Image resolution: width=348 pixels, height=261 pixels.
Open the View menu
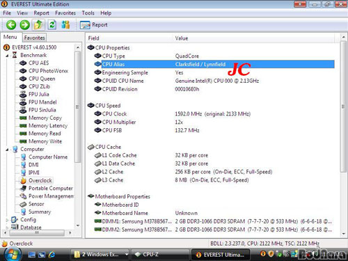tap(22, 13)
